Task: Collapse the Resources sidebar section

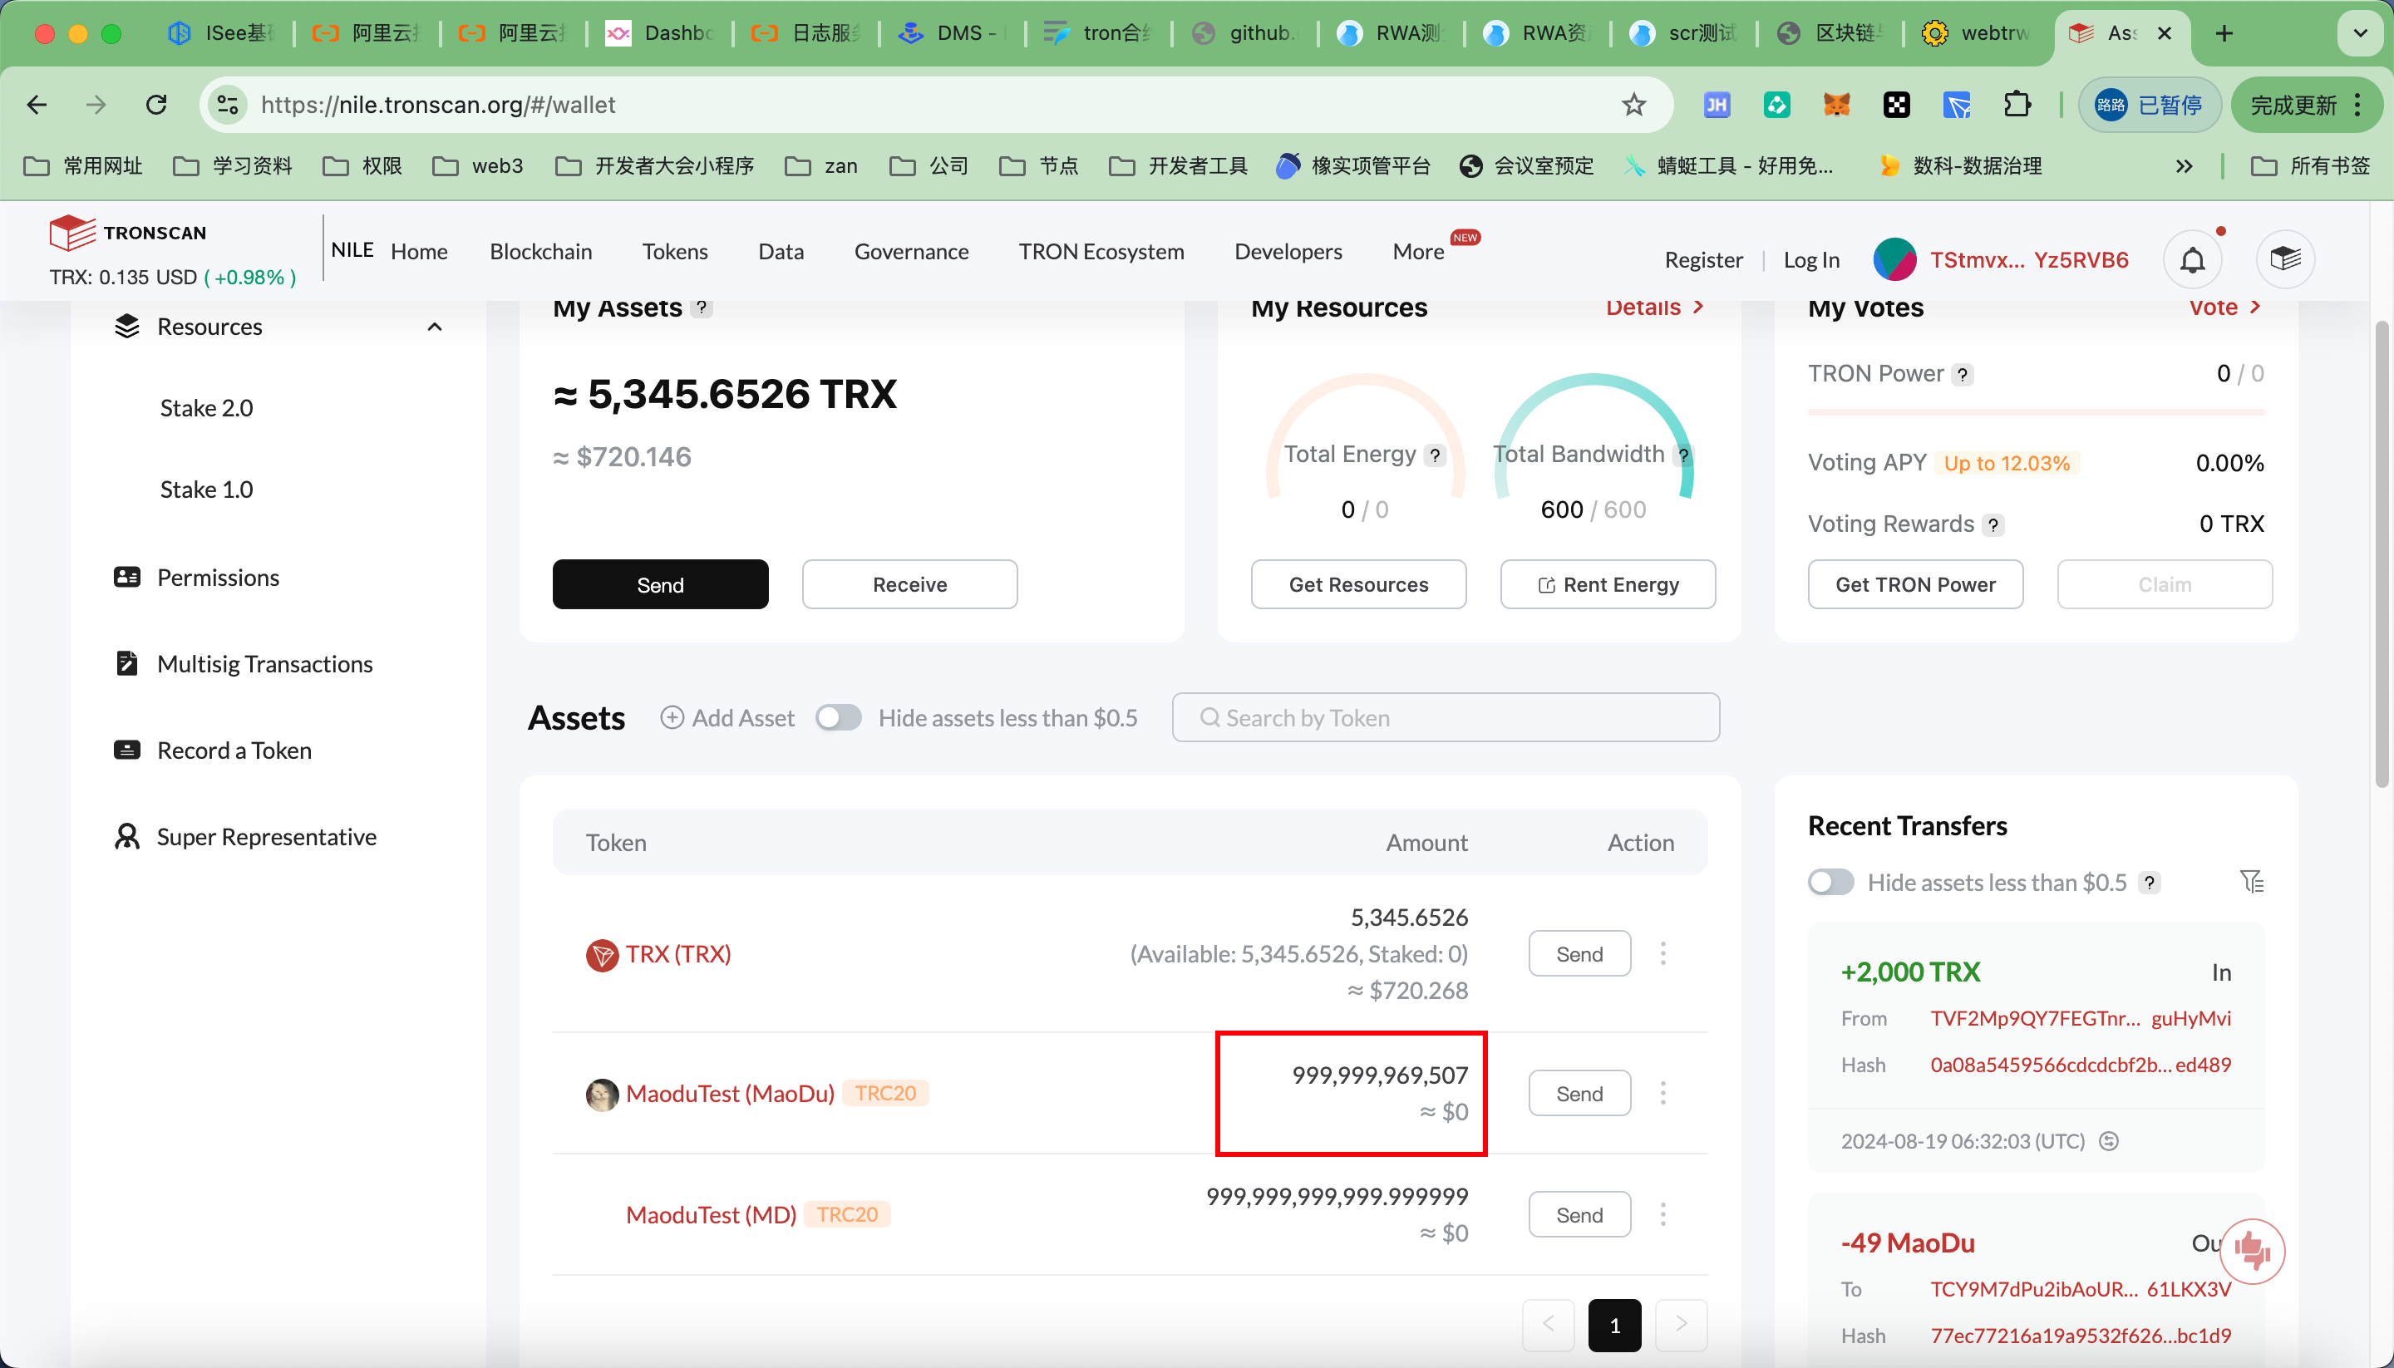Action: pyautogui.click(x=434, y=327)
